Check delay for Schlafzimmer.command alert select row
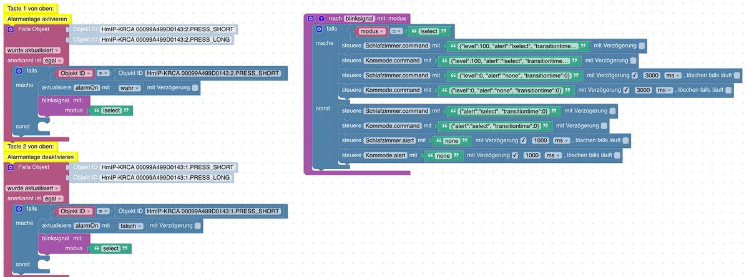The height and width of the screenshot is (277, 749). click(x=612, y=111)
